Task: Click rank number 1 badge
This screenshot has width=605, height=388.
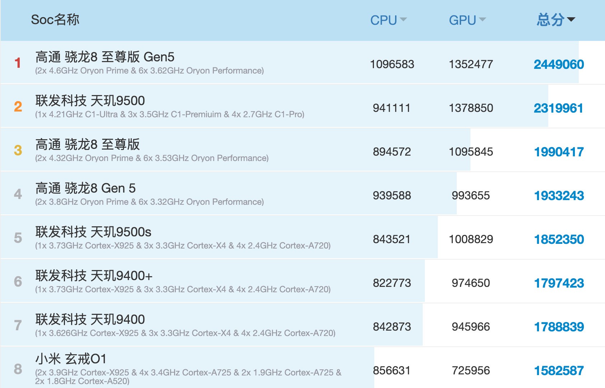Action: (x=18, y=63)
